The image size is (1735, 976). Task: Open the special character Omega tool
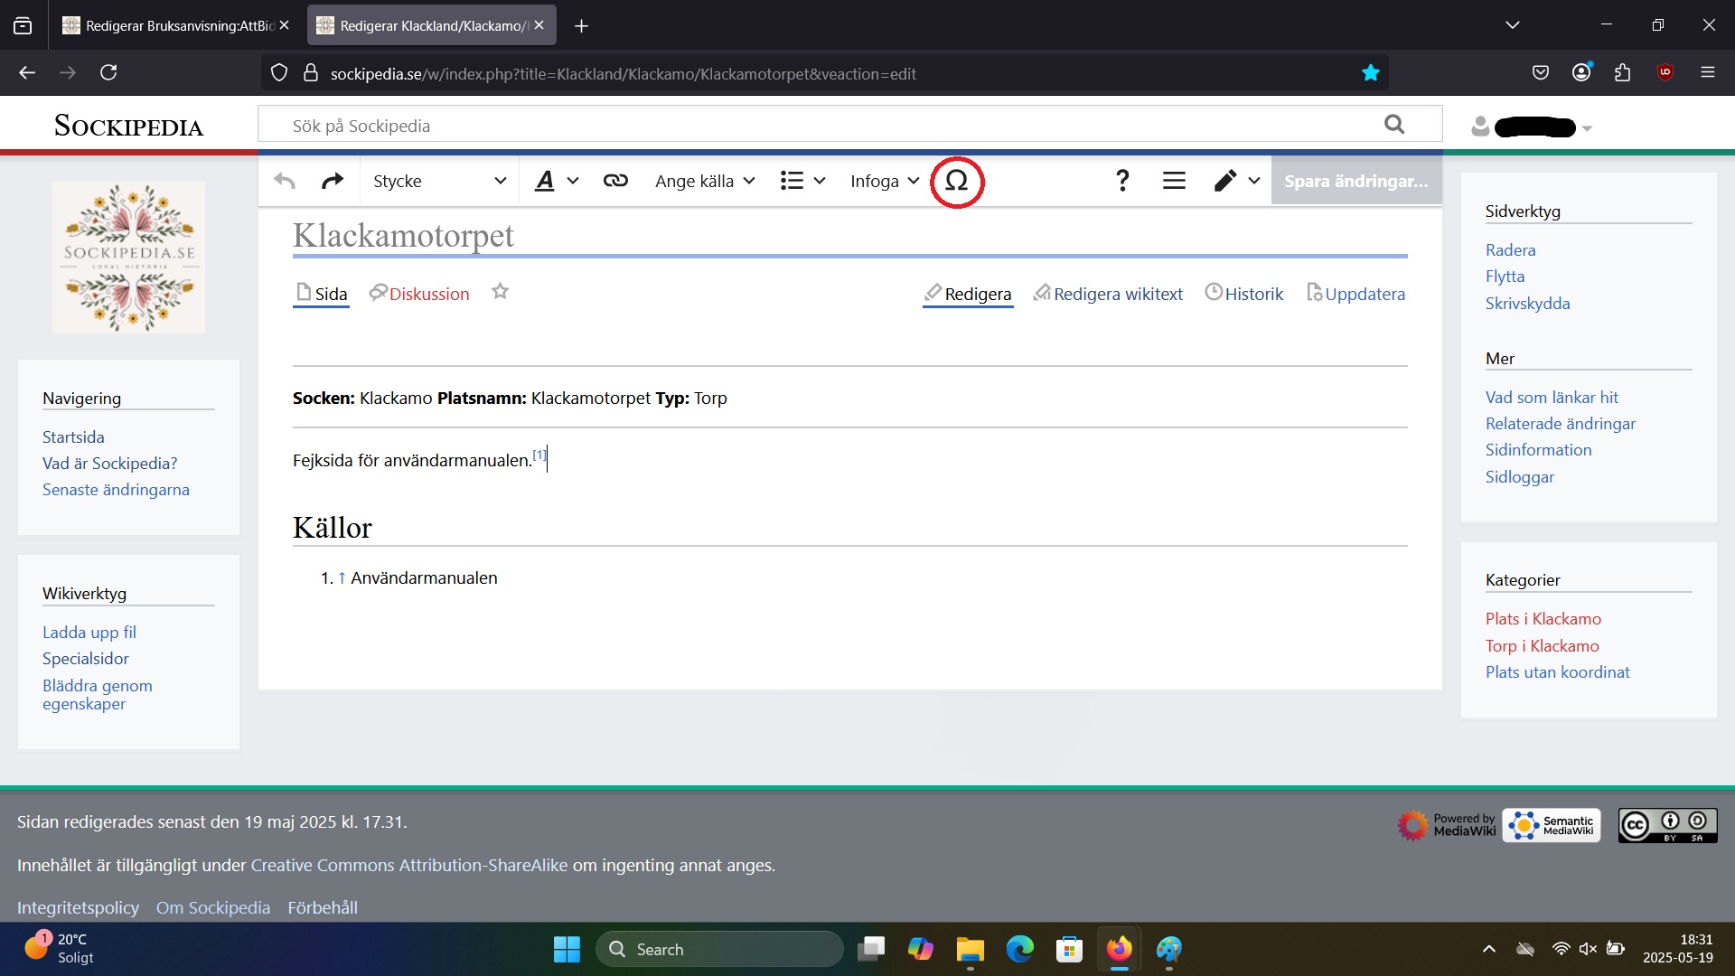tap(956, 181)
